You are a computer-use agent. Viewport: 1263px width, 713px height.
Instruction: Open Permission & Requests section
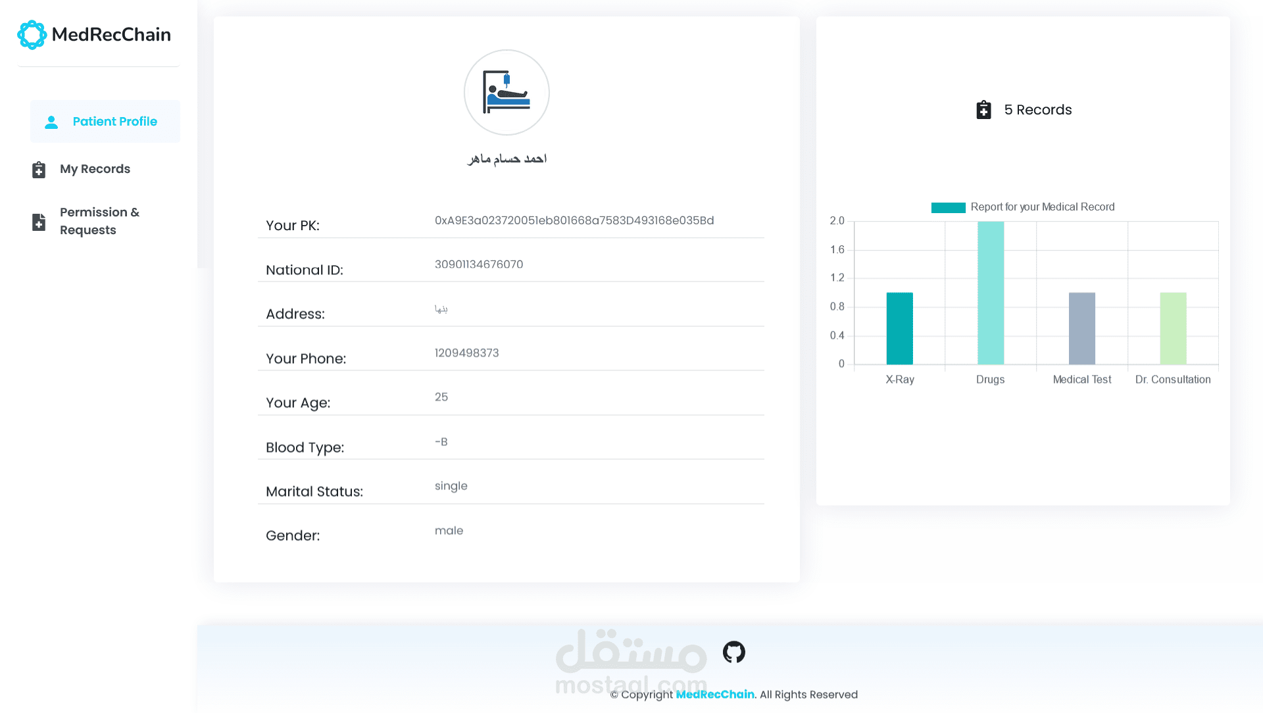99,221
